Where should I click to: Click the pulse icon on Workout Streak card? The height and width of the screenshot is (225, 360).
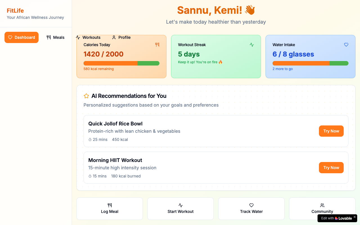tap(251, 44)
